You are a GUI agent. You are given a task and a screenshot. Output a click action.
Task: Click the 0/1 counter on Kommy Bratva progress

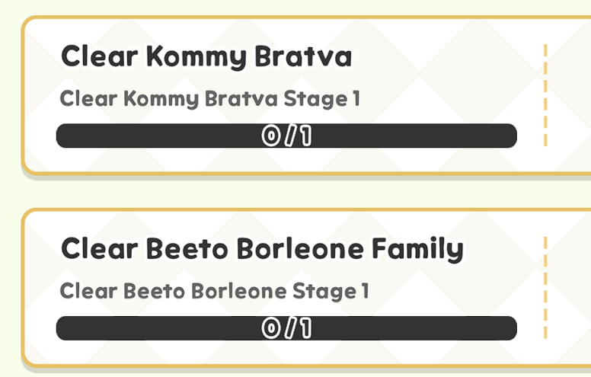coord(287,136)
